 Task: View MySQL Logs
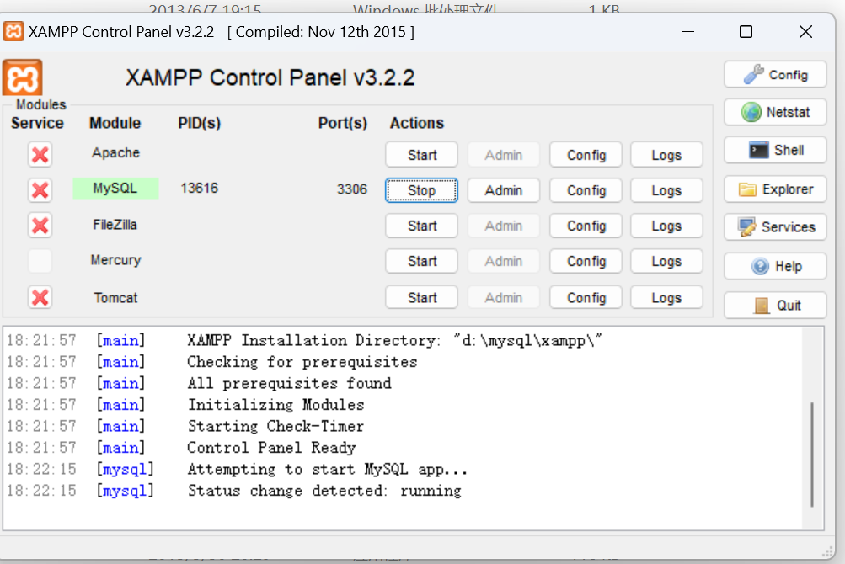[666, 190]
